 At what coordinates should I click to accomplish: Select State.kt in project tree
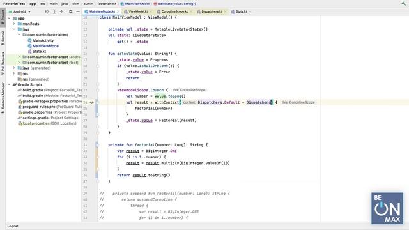[x=39, y=51]
